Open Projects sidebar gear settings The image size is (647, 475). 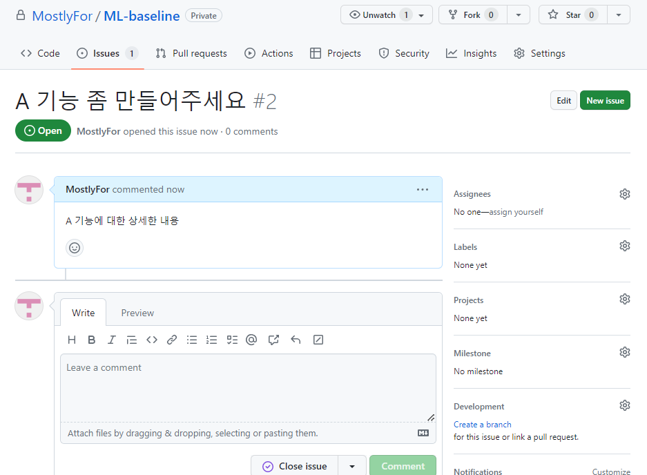[625, 299]
